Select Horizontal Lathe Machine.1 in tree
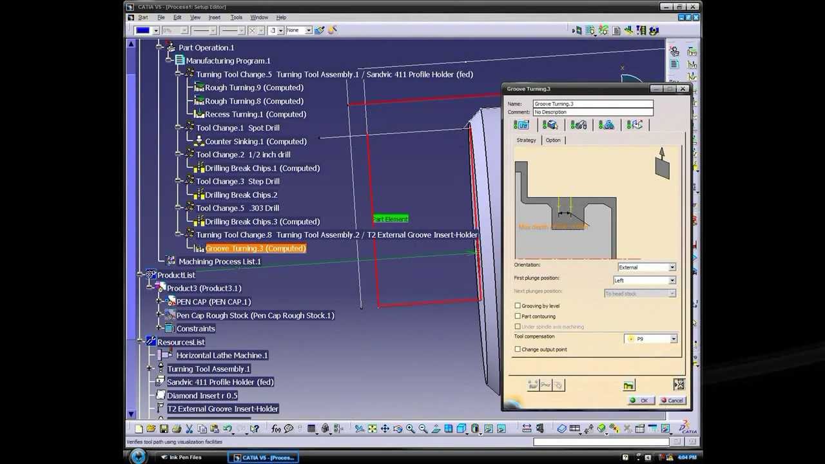825x464 pixels. pos(222,355)
